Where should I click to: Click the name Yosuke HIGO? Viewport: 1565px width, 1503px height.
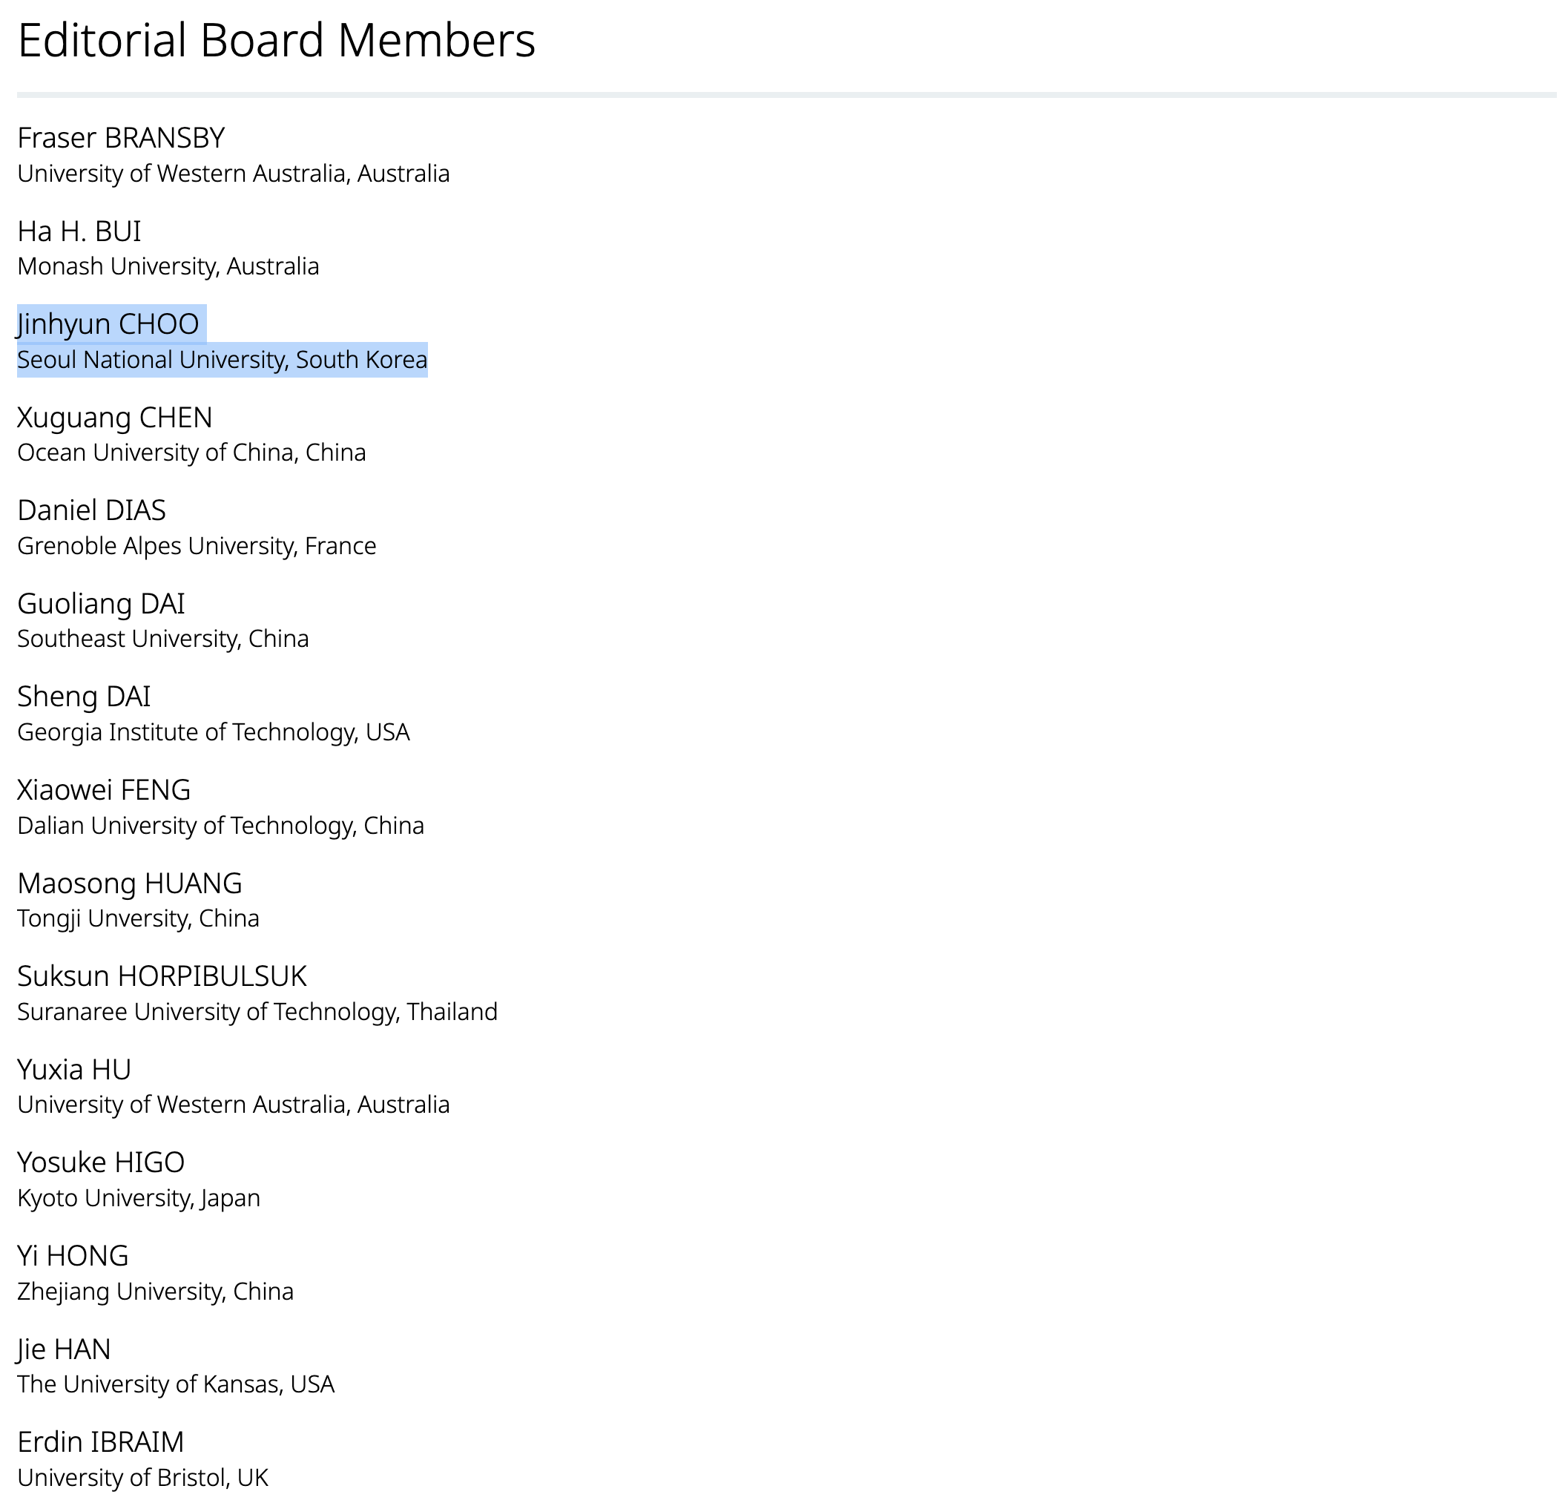tap(101, 1162)
